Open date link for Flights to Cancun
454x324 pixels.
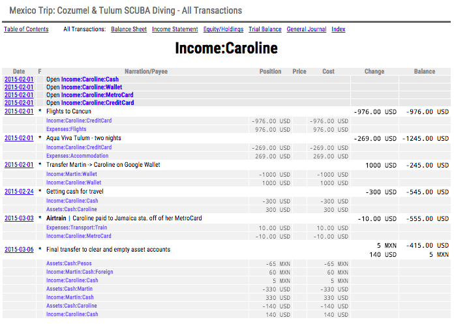(19, 111)
